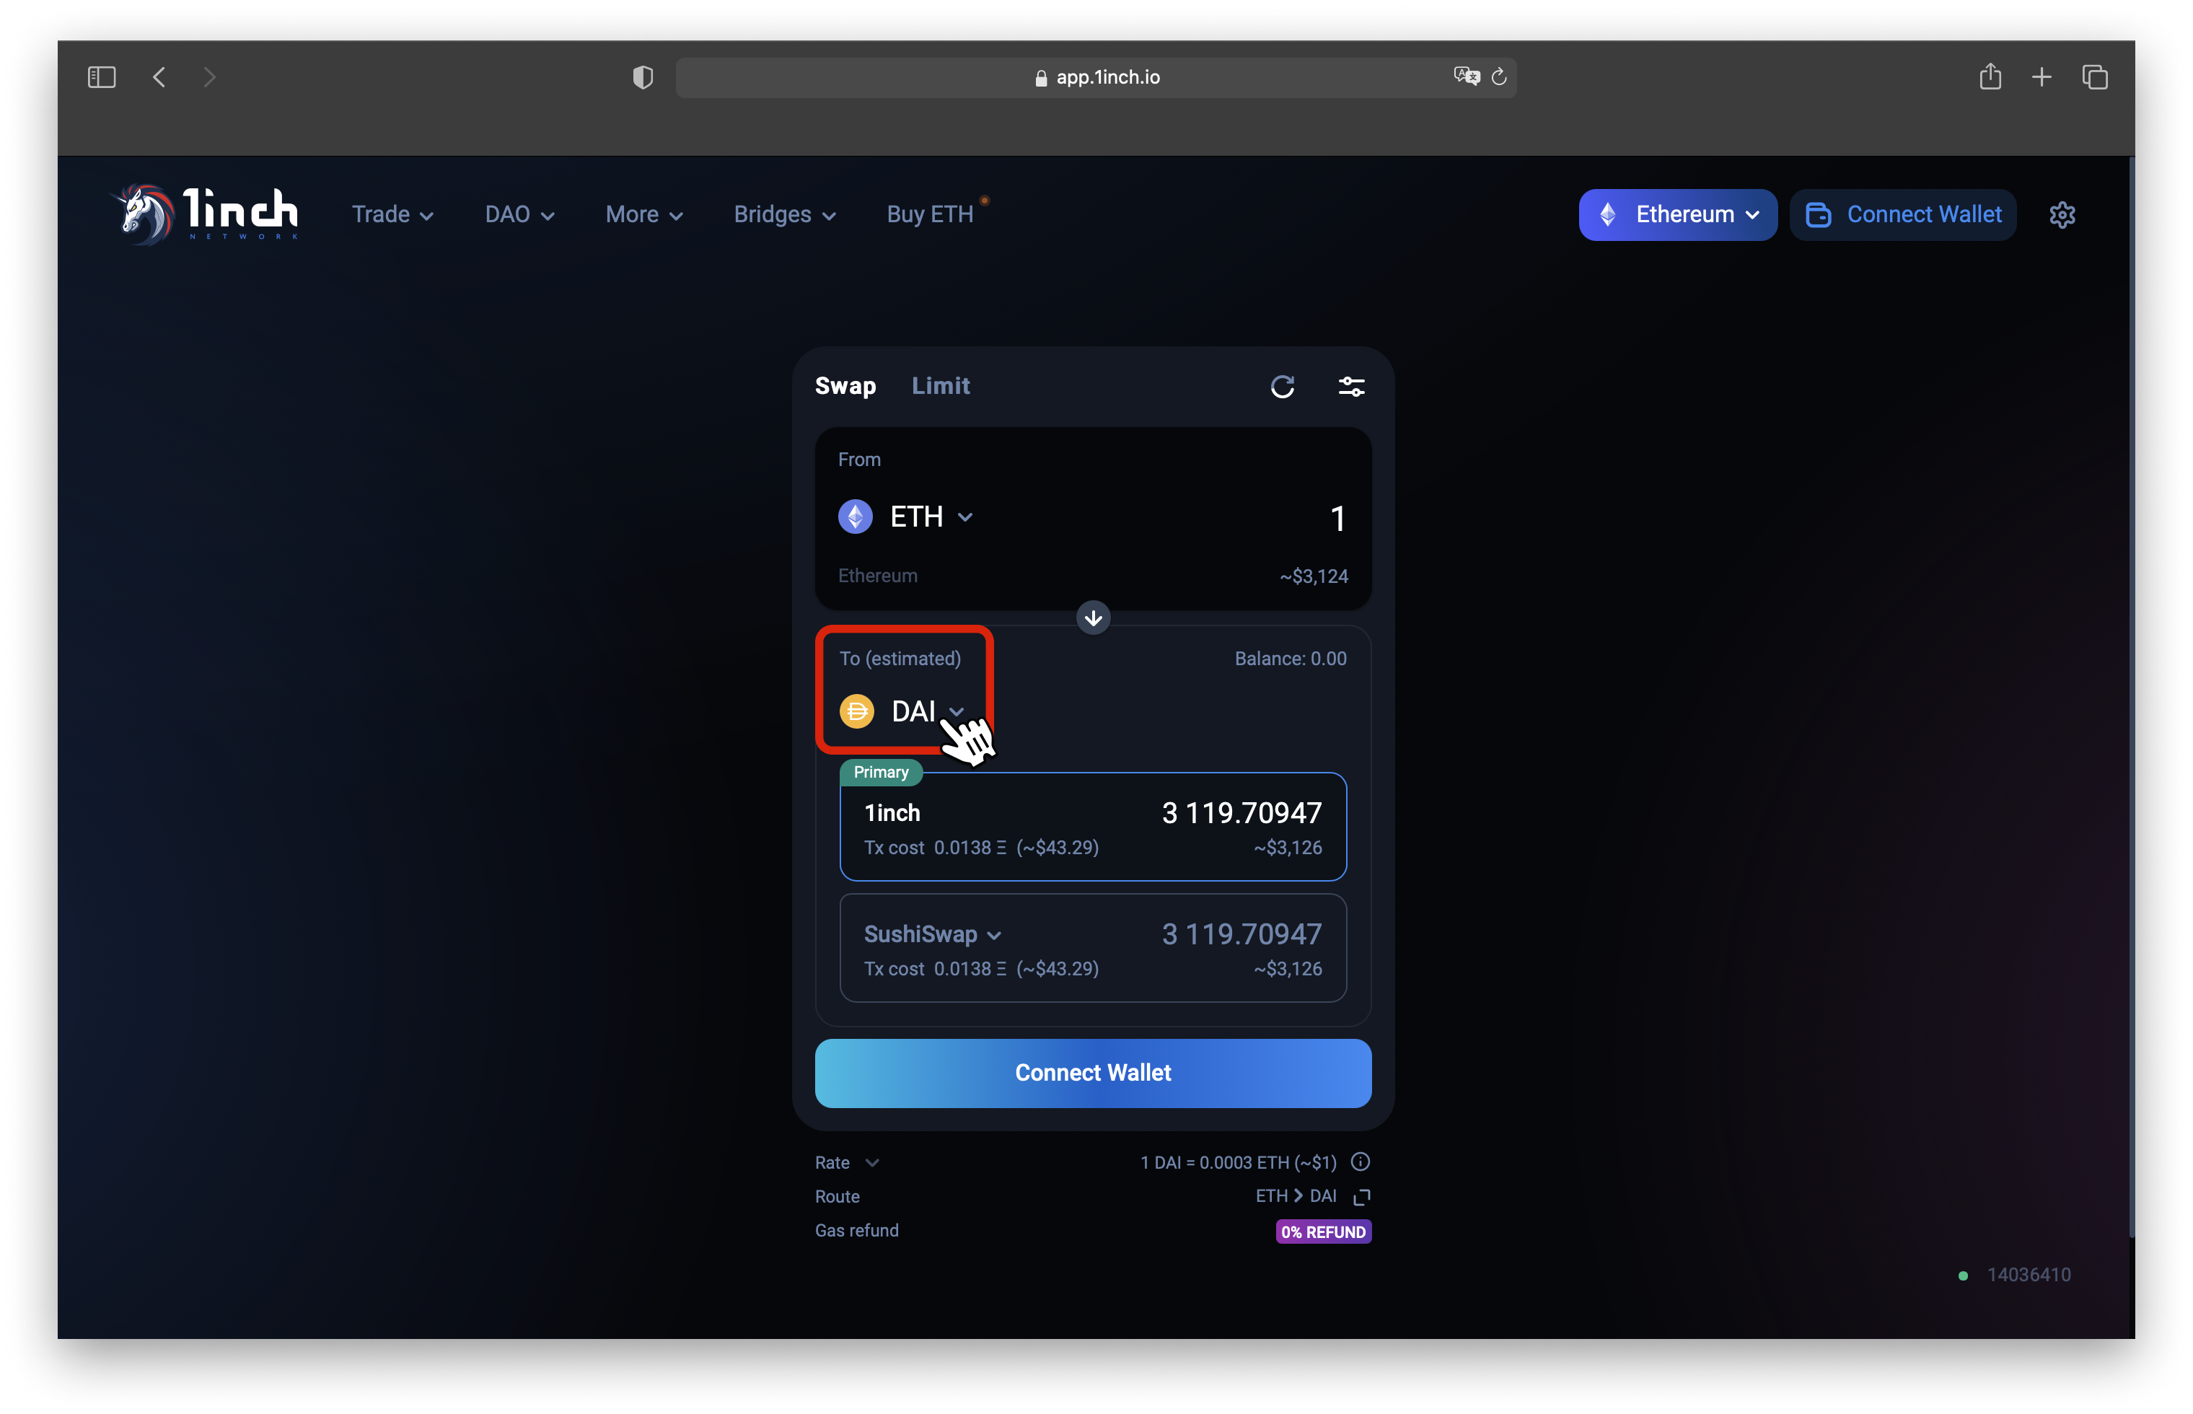This screenshot has width=2193, height=1414.
Task: Open the More menu
Action: point(644,215)
